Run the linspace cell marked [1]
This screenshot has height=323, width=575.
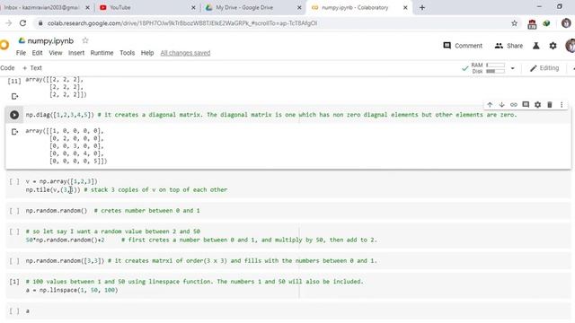tap(14, 282)
